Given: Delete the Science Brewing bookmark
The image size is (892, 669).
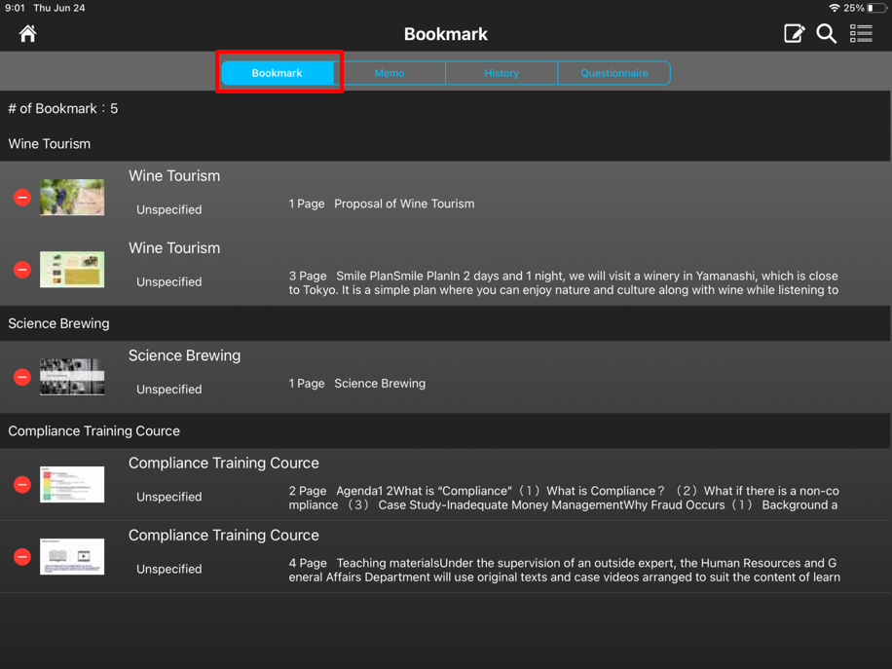Looking at the screenshot, I should point(22,377).
